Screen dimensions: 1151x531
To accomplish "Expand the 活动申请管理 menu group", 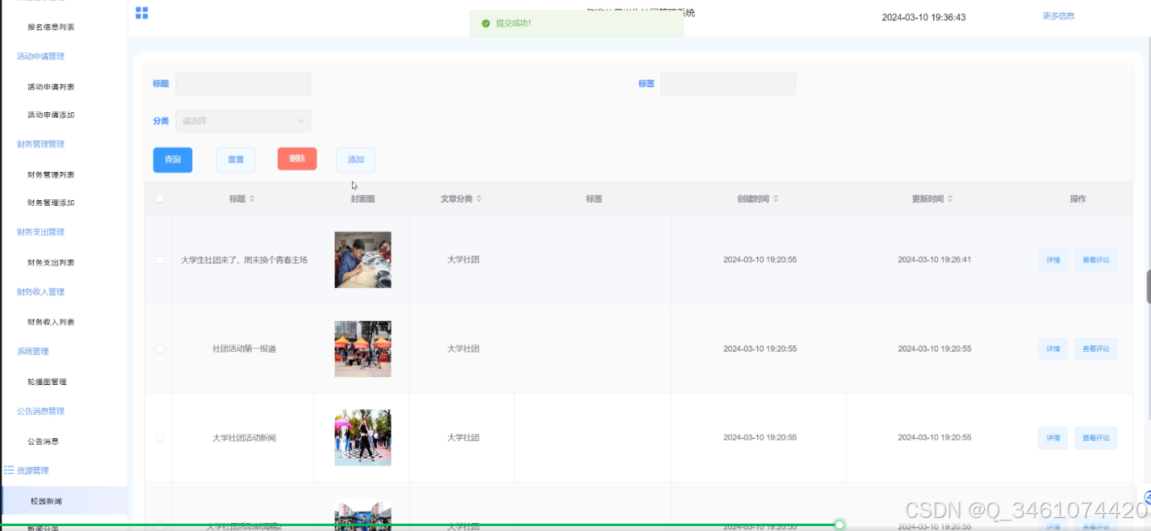I will point(40,56).
